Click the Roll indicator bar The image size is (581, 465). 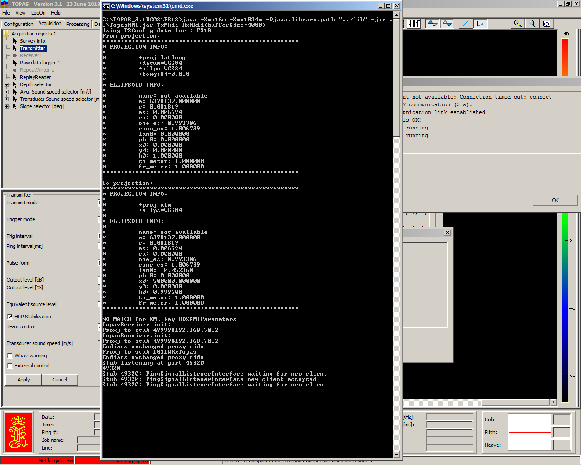(x=530, y=420)
